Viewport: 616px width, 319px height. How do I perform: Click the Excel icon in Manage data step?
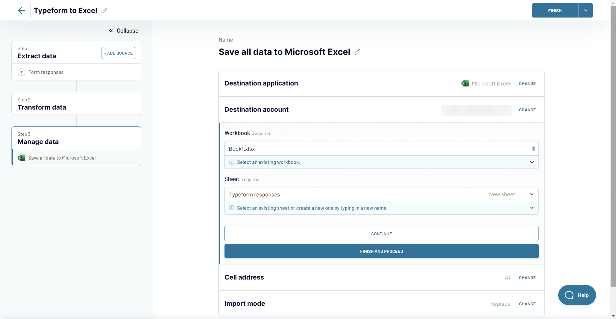[x=21, y=158]
